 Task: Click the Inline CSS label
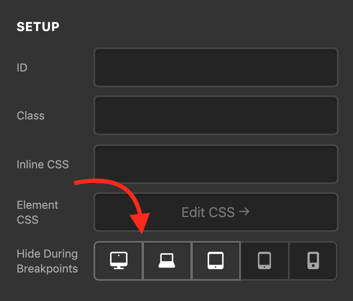click(43, 164)
